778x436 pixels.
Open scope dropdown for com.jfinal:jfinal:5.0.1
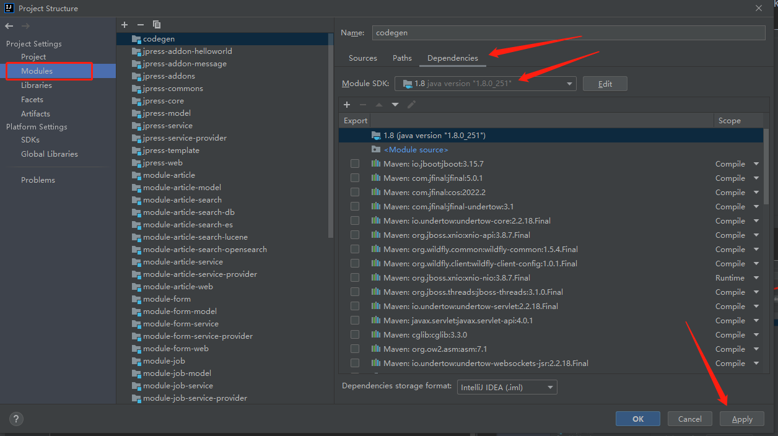click(756, 178)
